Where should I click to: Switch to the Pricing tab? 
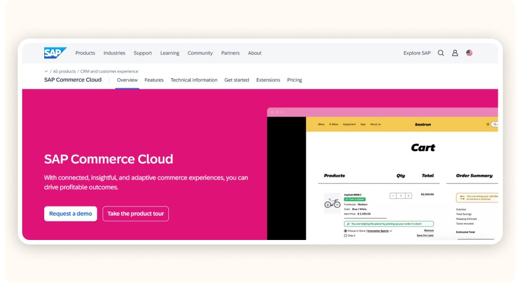(294, 80)
